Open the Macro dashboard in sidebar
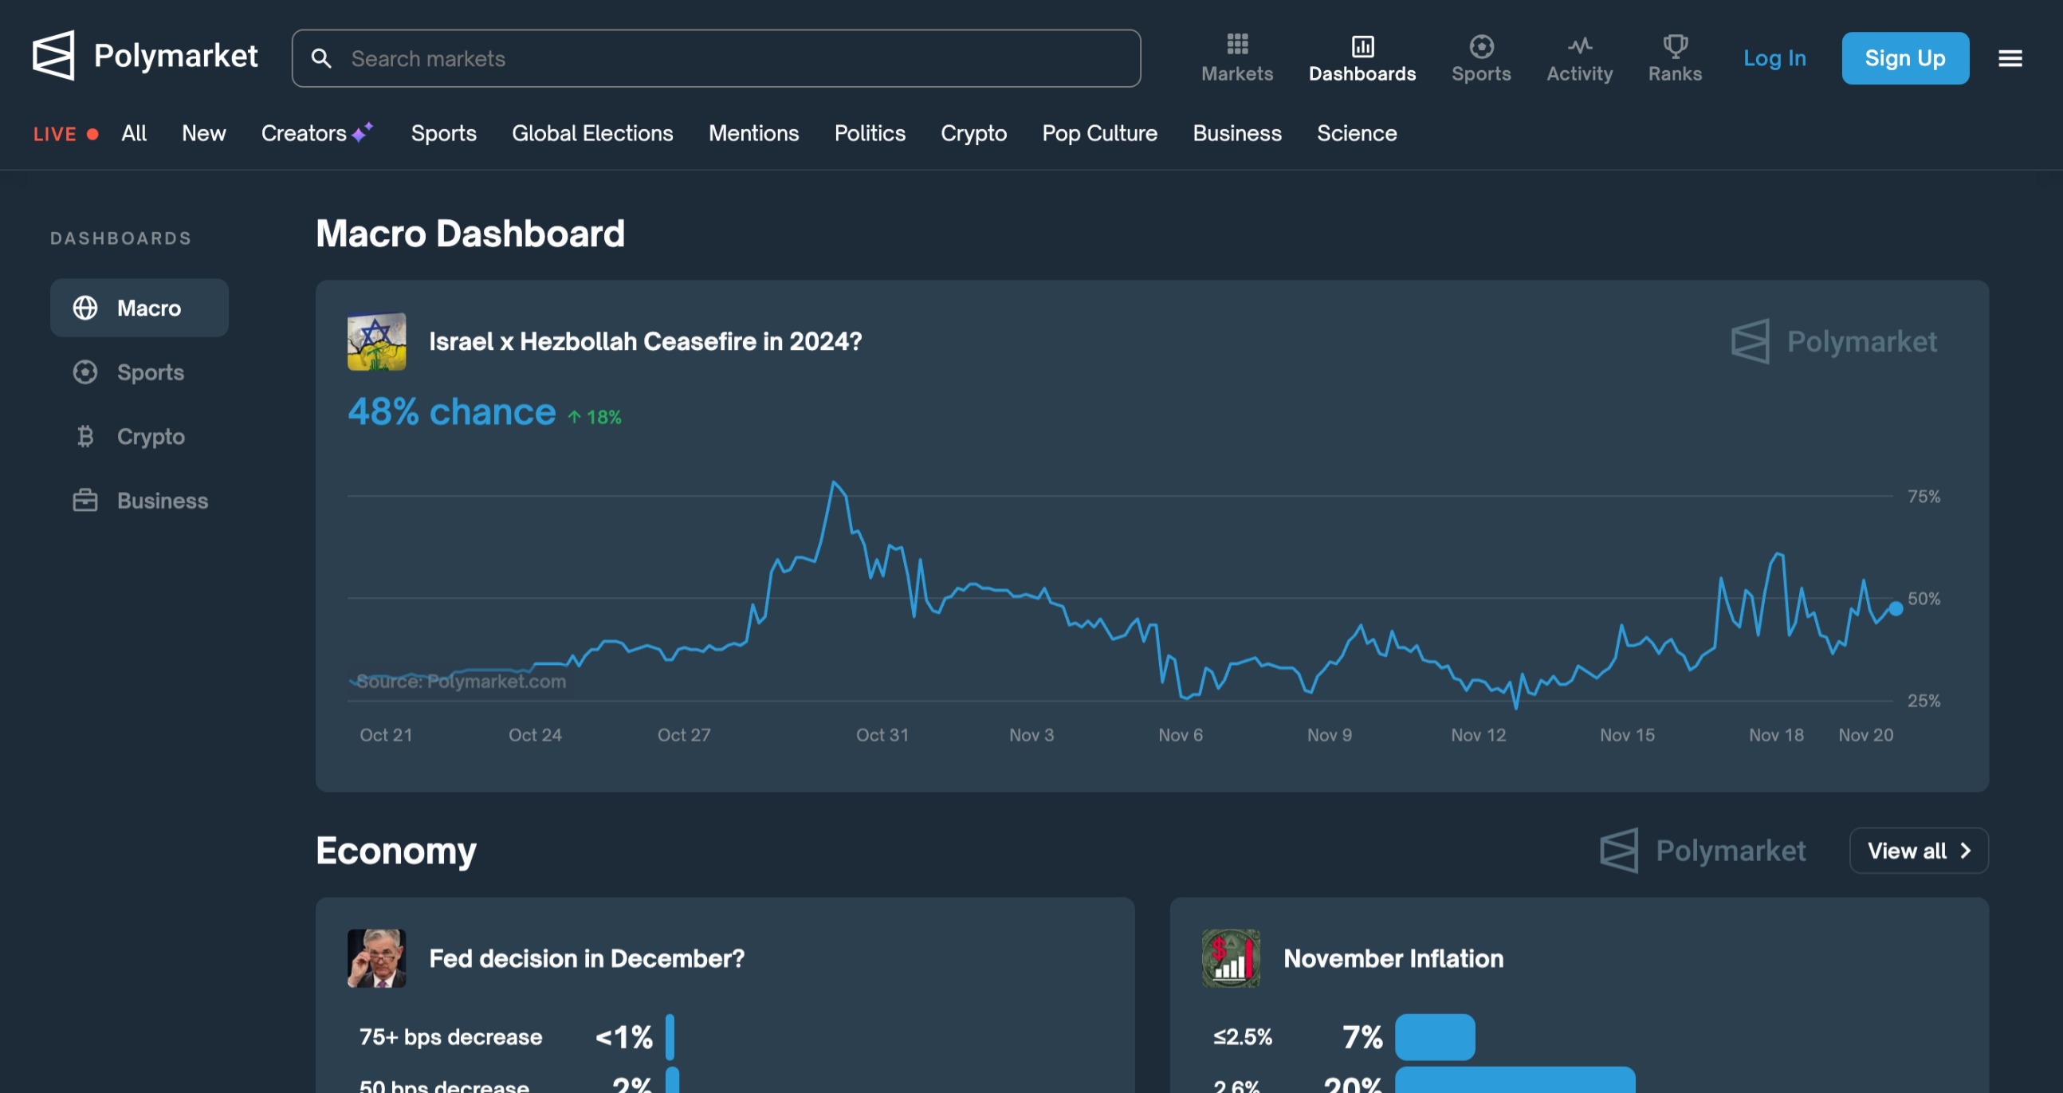The width and height of the screenshot is (2063, 1093). tap(139, 308)
